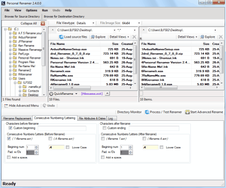This screenshot has width=226, height=188.
Task: Click the up-folder arrow beside destination path
Action: point(144,30)
